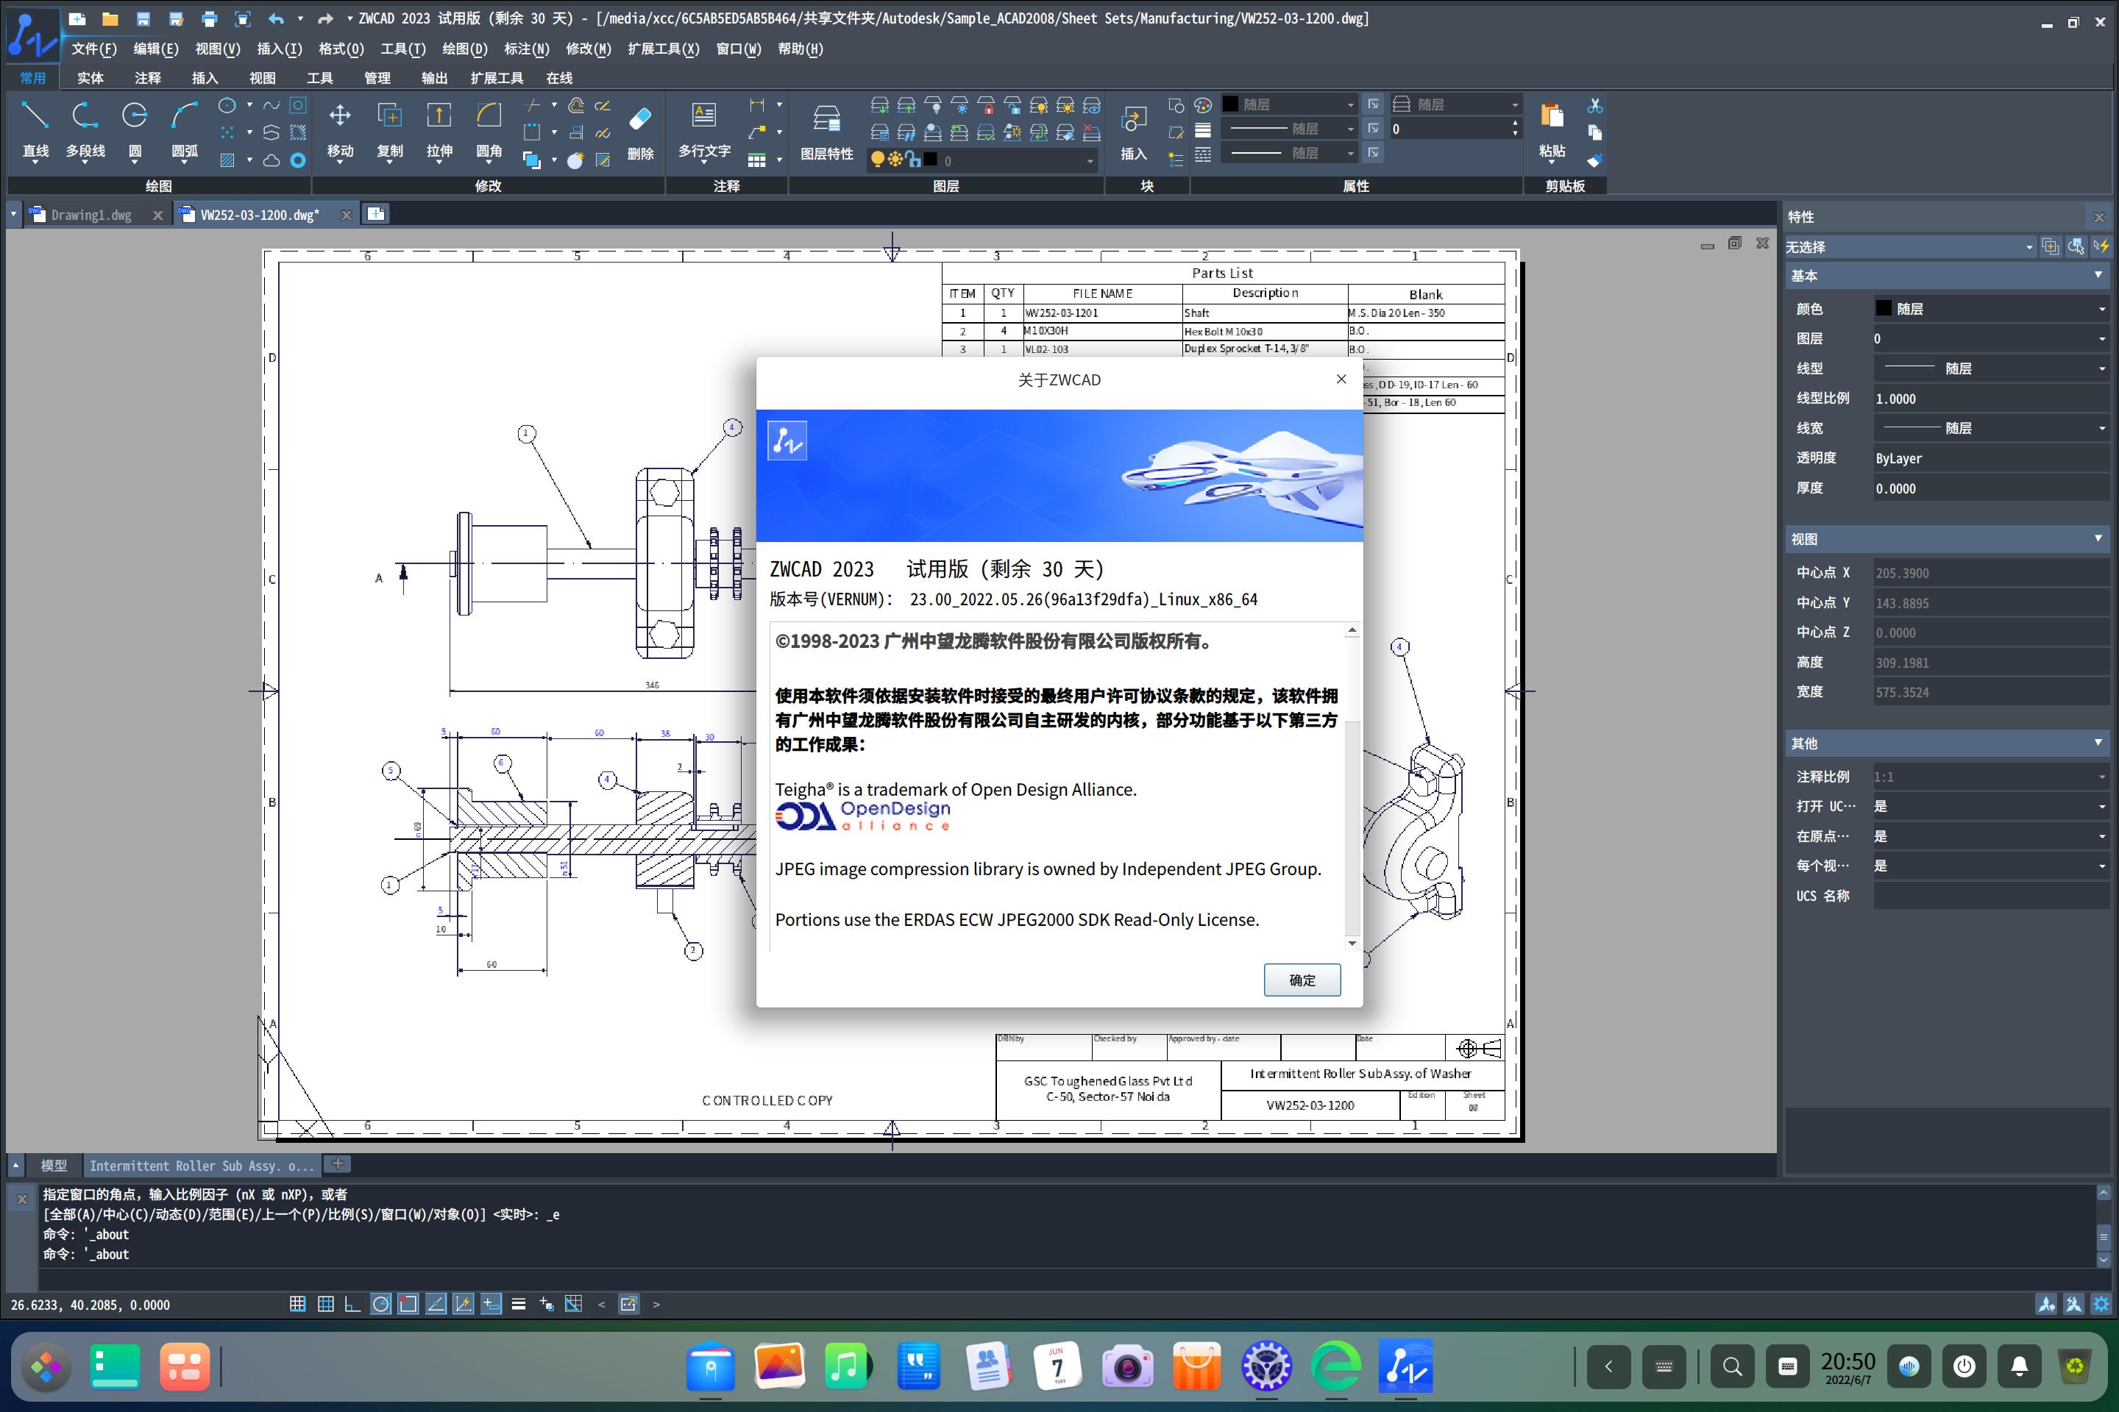Toggle polar tracking in the status bar
The height and width of the screenshot is (1412, 2119).
pyautogui.click(x=382, y=1303)
